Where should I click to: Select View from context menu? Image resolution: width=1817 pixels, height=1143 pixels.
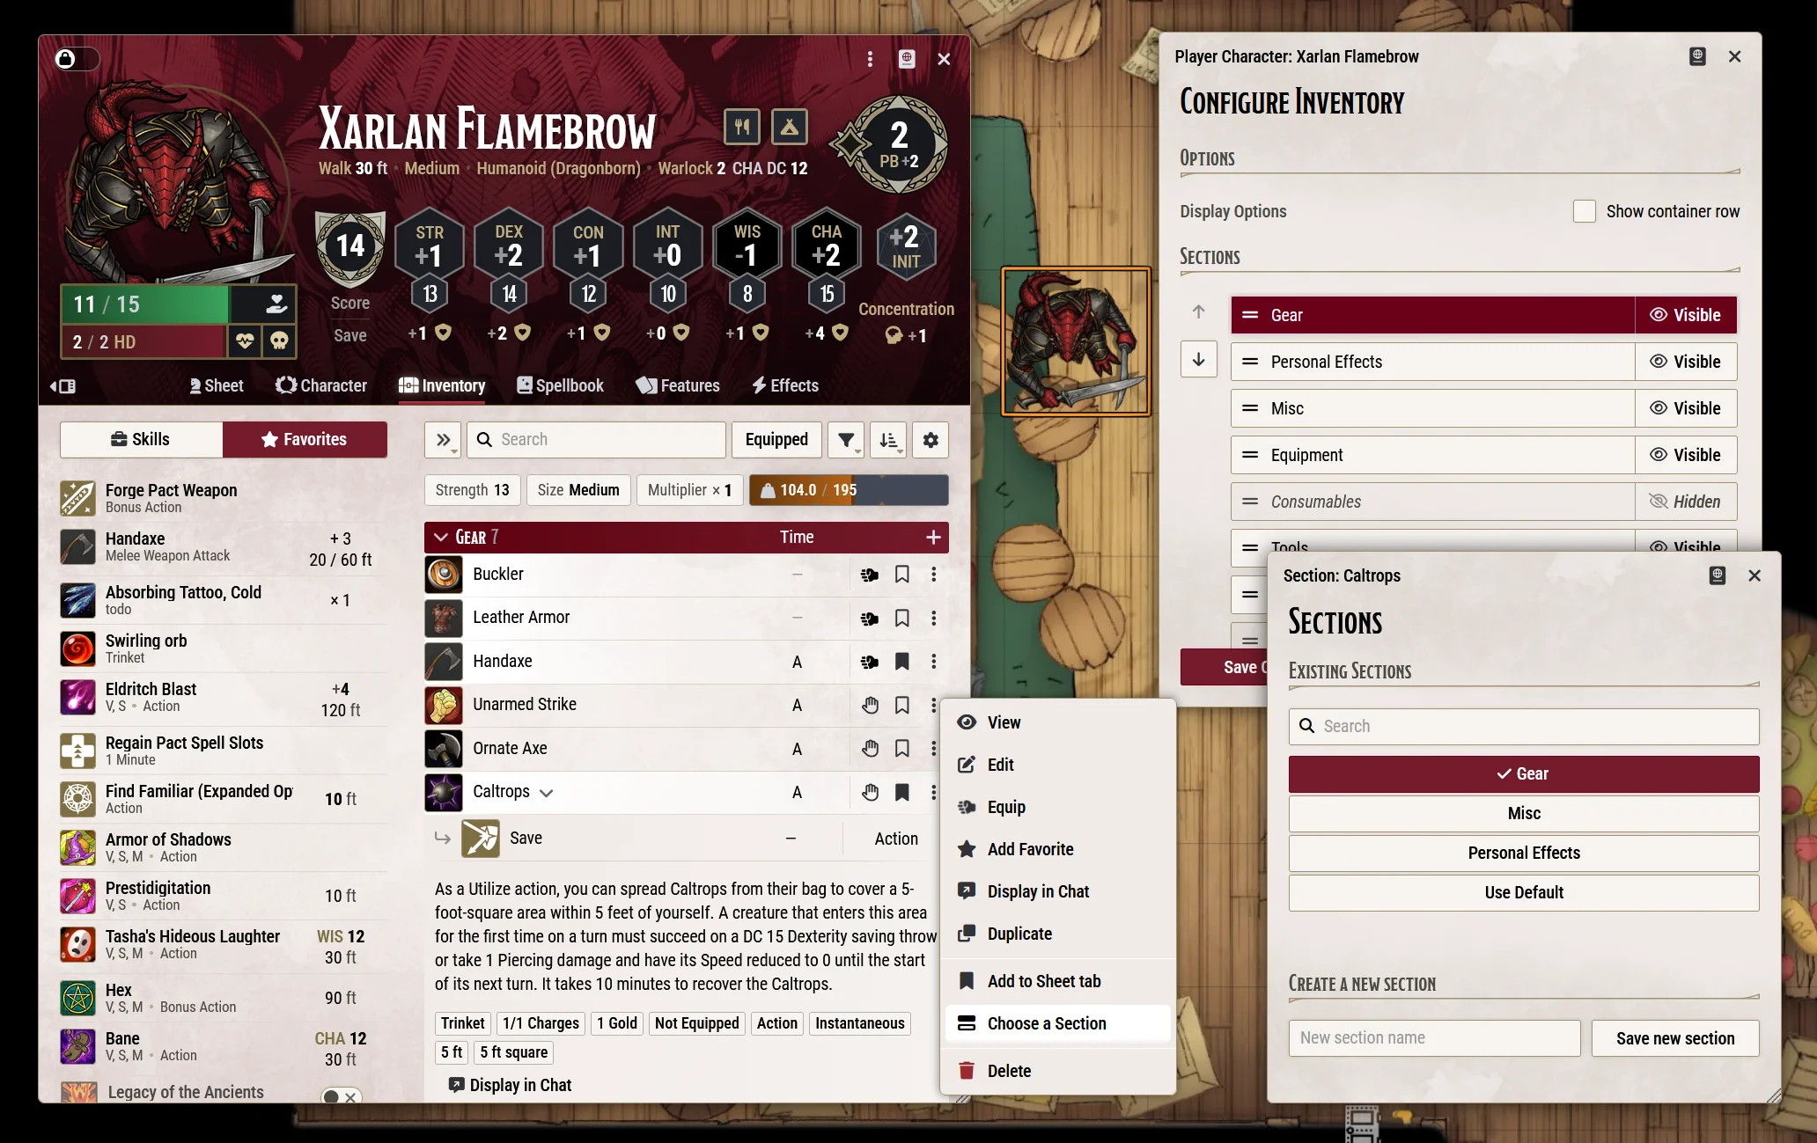pos(1057,722)
